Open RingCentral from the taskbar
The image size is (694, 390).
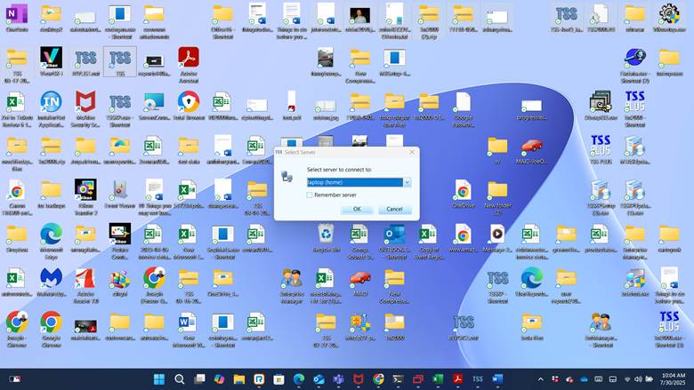[x=259, y=379]
